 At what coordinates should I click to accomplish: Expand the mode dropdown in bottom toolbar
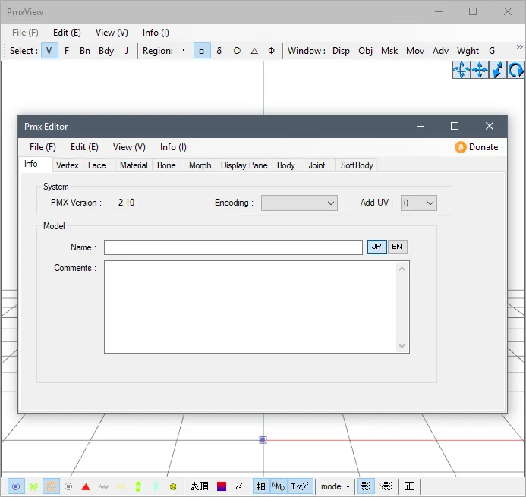335,486
